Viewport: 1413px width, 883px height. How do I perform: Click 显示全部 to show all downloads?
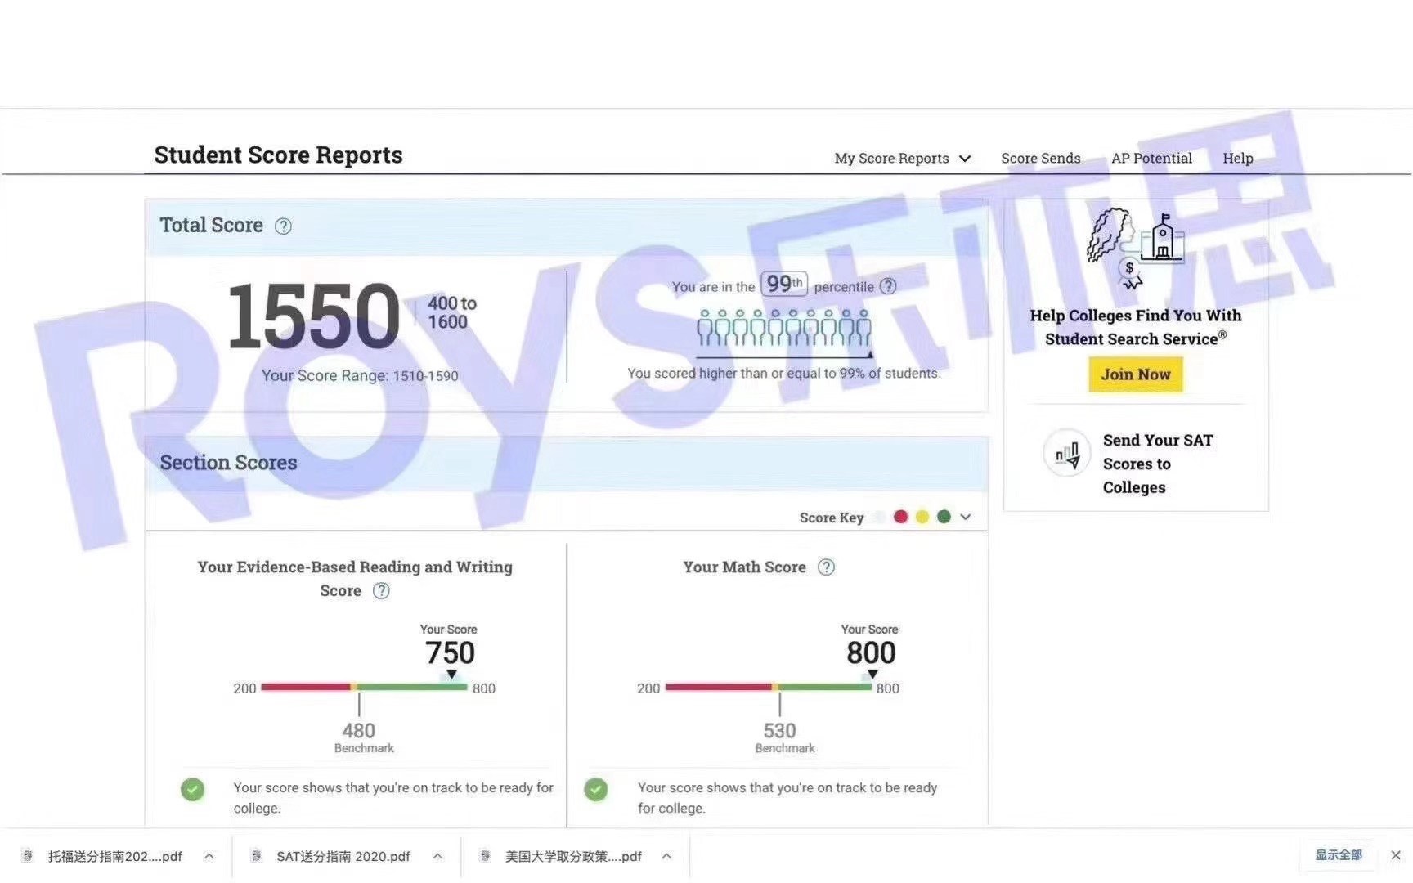click(x=1339, y=855)
